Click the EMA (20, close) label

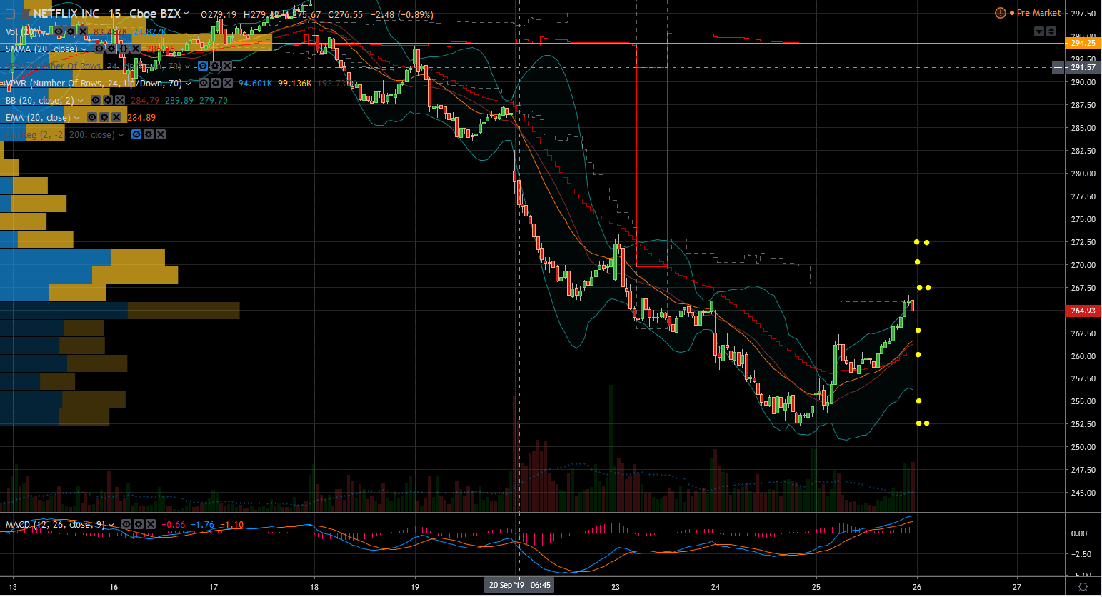(38, 118)
